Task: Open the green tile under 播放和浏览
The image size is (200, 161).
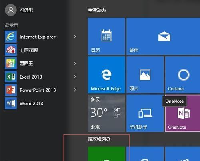Action: [106, 154]
